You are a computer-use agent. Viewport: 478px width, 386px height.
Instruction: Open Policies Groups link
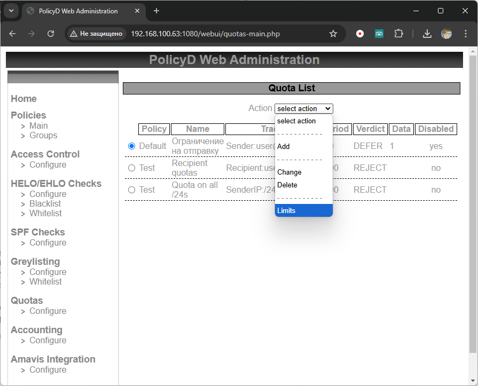pyautogui.click(x=43, y=135)
